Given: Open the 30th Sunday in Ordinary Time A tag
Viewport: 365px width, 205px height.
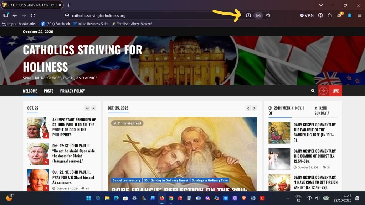Looking at the screenshot, I should pos(166,180).
